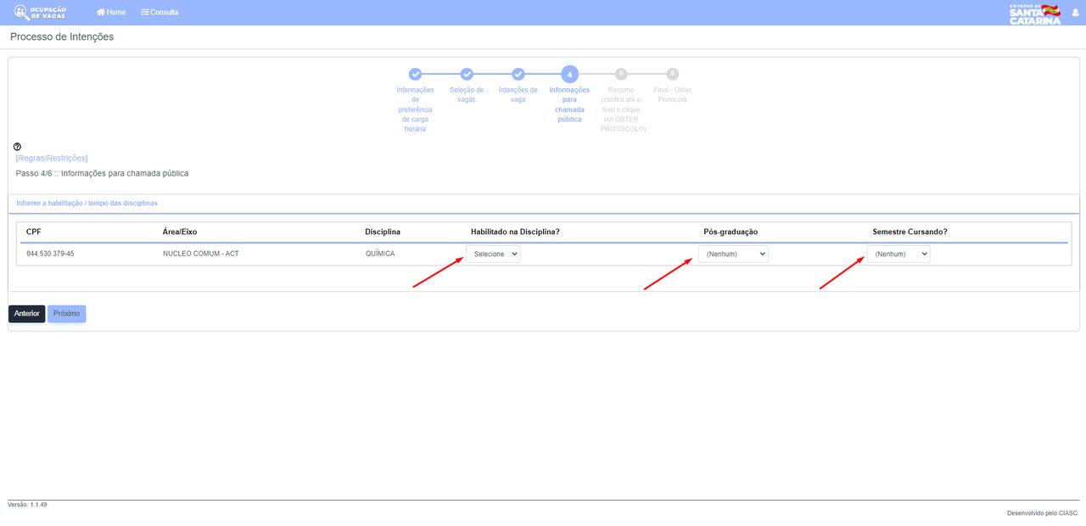Click the 'Informe a habilitação / tempo das disciplinas' header

87,204
